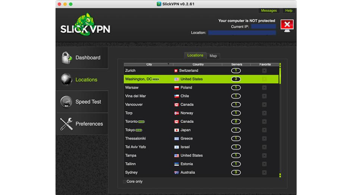Viewport: 352px width, 195px height.
Task: Select the Tampa city row
Action: (x=201, y=156)
